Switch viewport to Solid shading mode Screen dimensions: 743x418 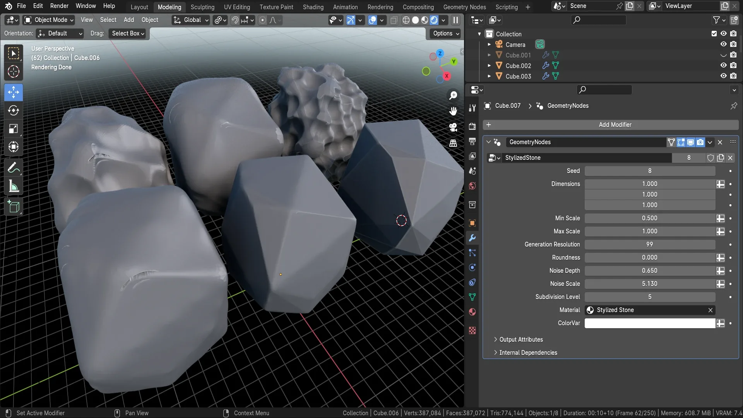pos(416,20)
